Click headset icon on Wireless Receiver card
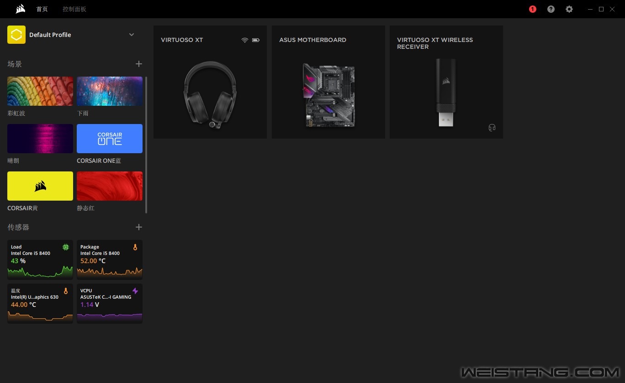Viewport: 625px width, 383px height. pyautogui.click(x=492, y=128)
